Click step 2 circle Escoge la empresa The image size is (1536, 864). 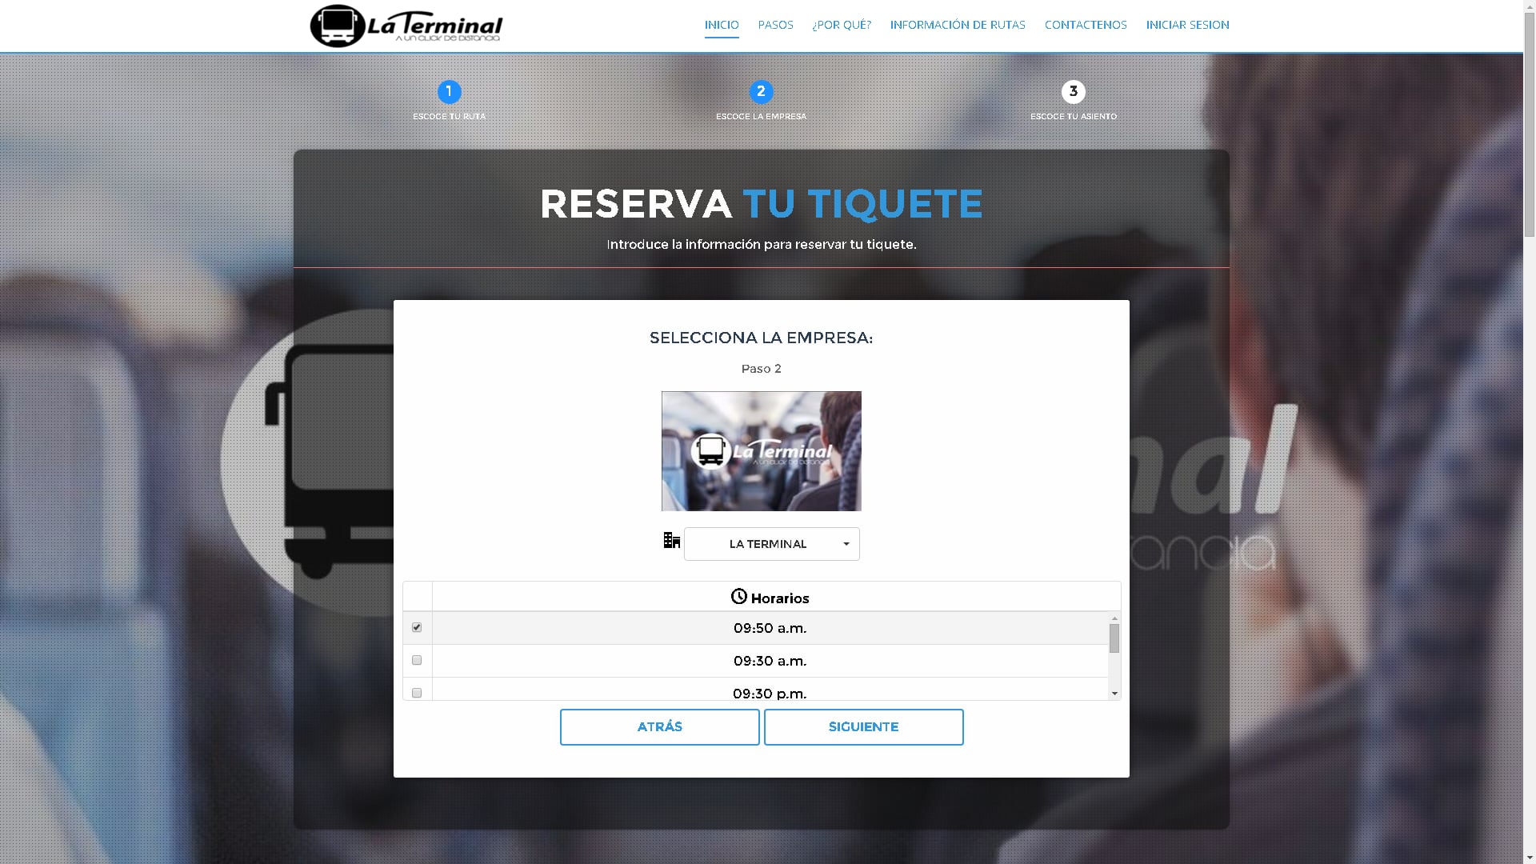click(761, 92)
